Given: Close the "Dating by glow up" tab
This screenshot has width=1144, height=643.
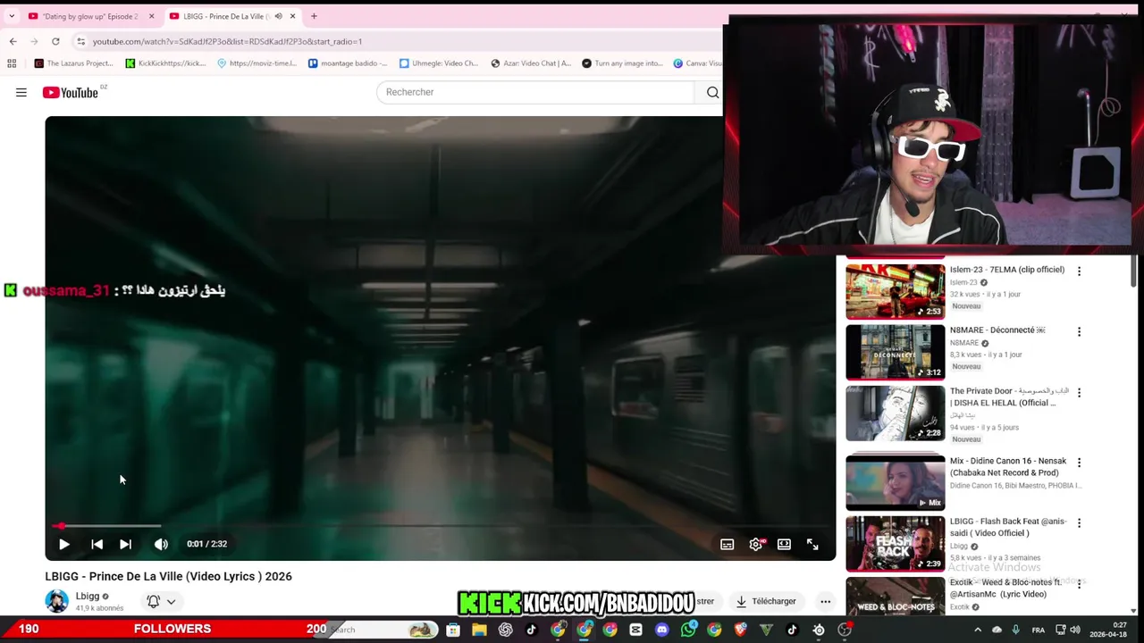Looking at the screenshot, I should click(x=151, y=16).
